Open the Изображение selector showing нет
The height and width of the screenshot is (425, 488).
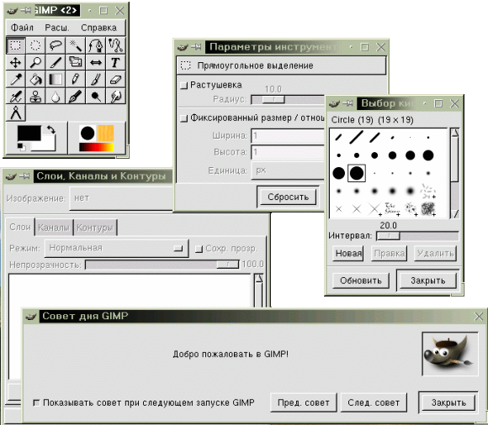121,198
